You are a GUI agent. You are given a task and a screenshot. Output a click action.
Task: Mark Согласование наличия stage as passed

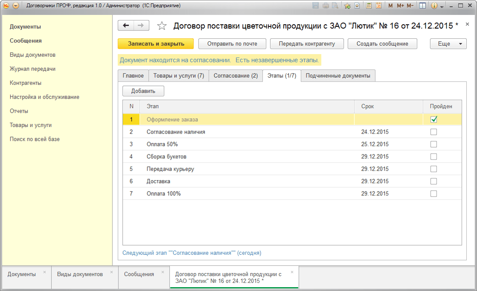(434, 132)
